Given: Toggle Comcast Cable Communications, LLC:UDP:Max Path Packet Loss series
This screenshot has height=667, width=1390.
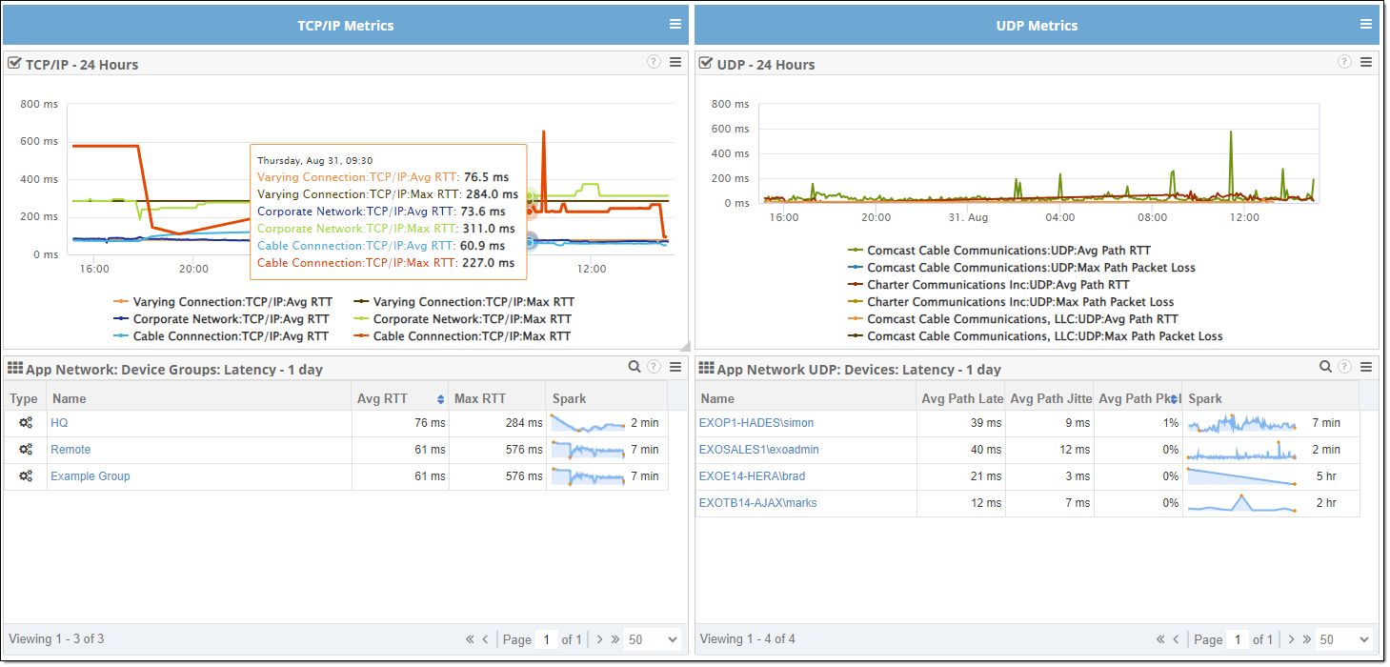Looking at the screenshot, I should [1036, 336].
